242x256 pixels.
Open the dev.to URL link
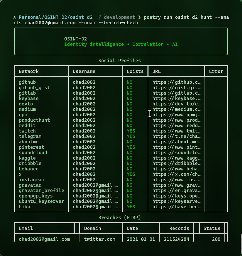tap(176, 104)
